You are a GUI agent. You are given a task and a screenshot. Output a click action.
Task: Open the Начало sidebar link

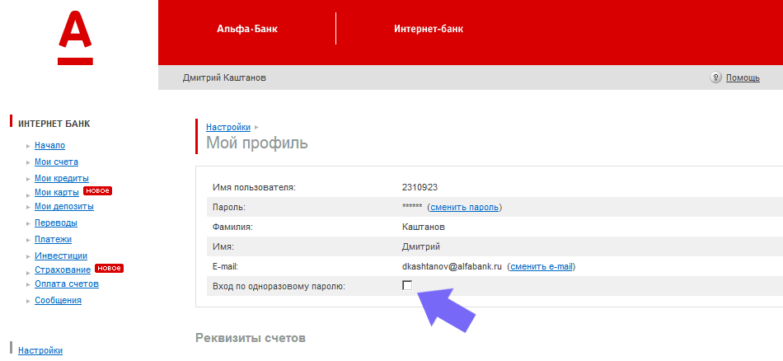point(50,146)
